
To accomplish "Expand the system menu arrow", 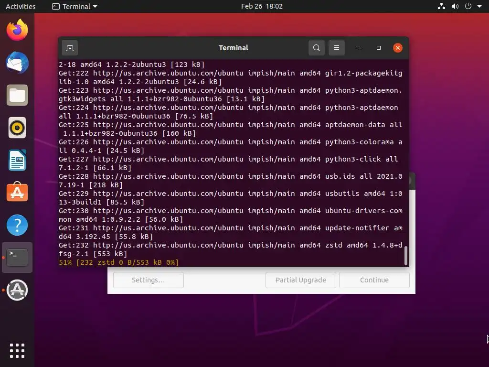I will [479, 6].
